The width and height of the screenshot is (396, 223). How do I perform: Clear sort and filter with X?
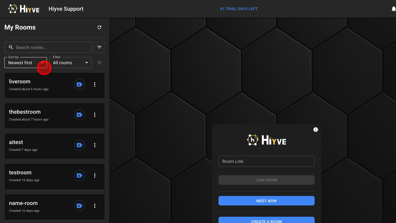click(99, 63)
